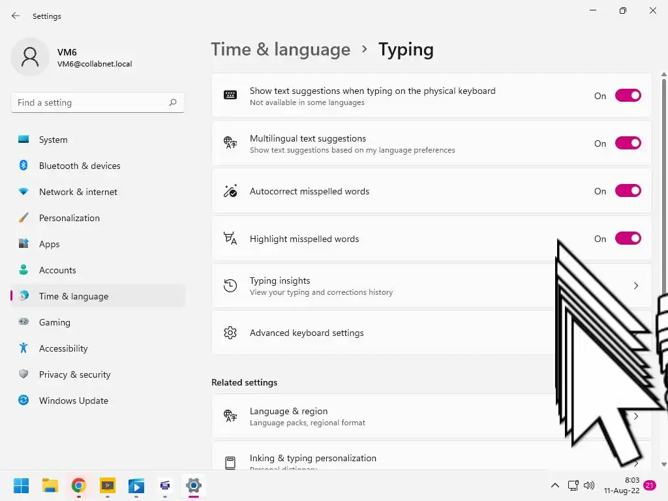Image resolution: width=668 pixels, height=501 pixels.
Task: Click the Privacy shield icon
Action: 23,374
